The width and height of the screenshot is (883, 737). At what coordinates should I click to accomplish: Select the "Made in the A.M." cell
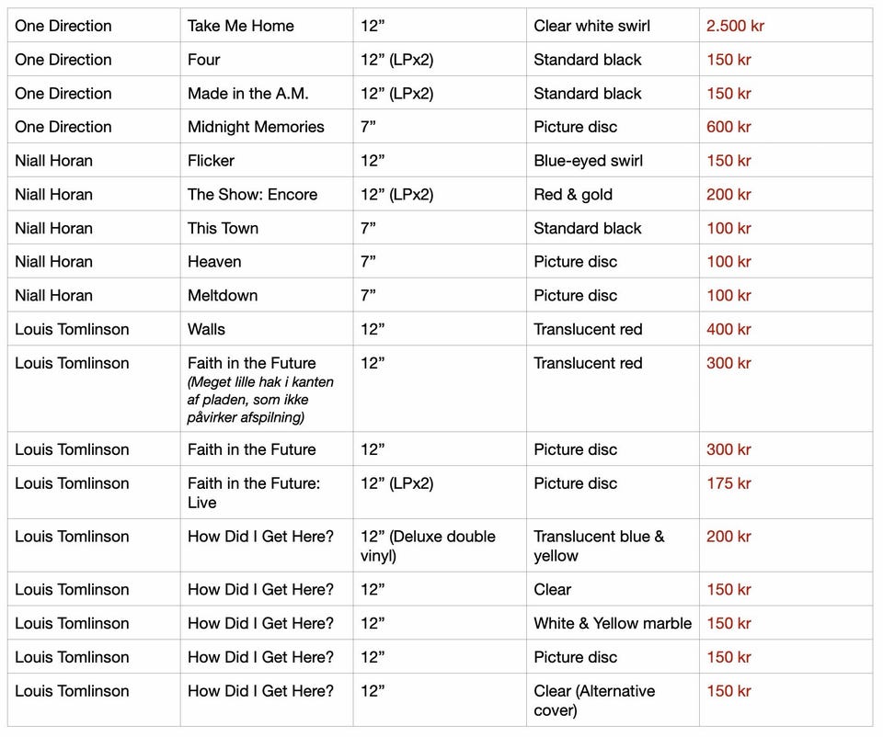tap(248, 93)
